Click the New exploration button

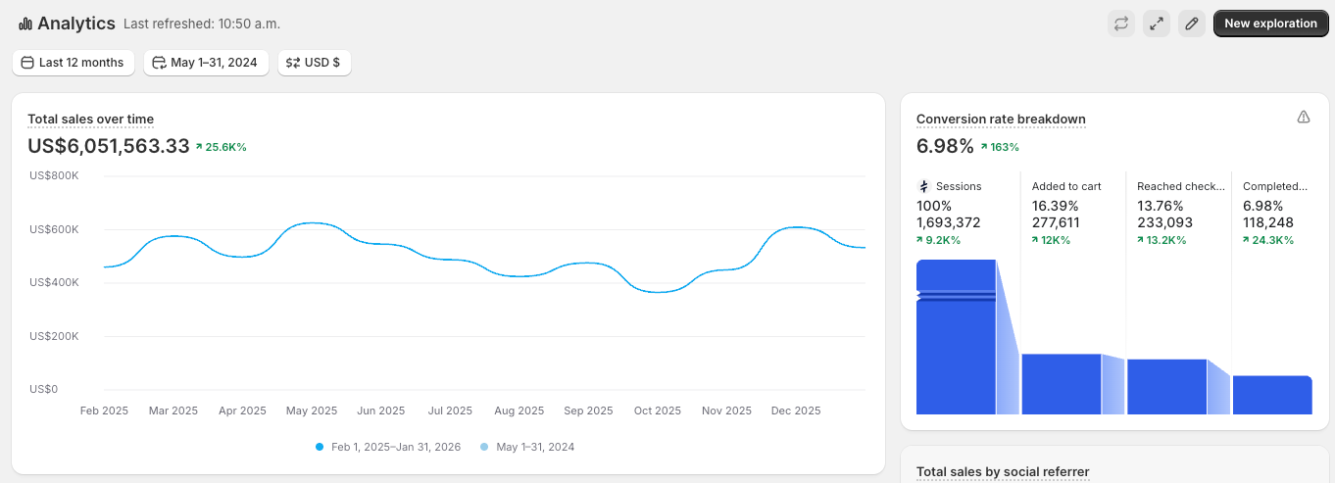click(1270, 24)
